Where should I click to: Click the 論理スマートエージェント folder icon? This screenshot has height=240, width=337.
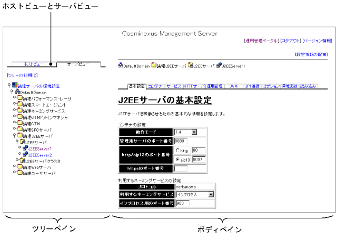coord(20,104)
